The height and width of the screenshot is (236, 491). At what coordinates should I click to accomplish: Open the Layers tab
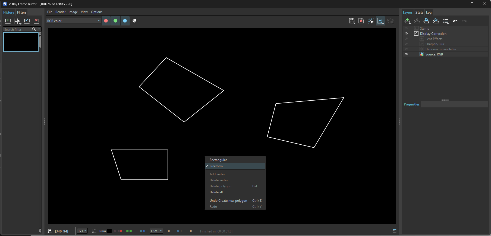point(408,13)
